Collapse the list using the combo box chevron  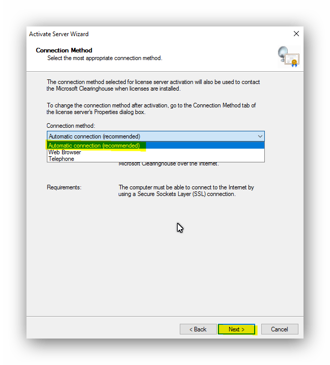pos(260,136)
